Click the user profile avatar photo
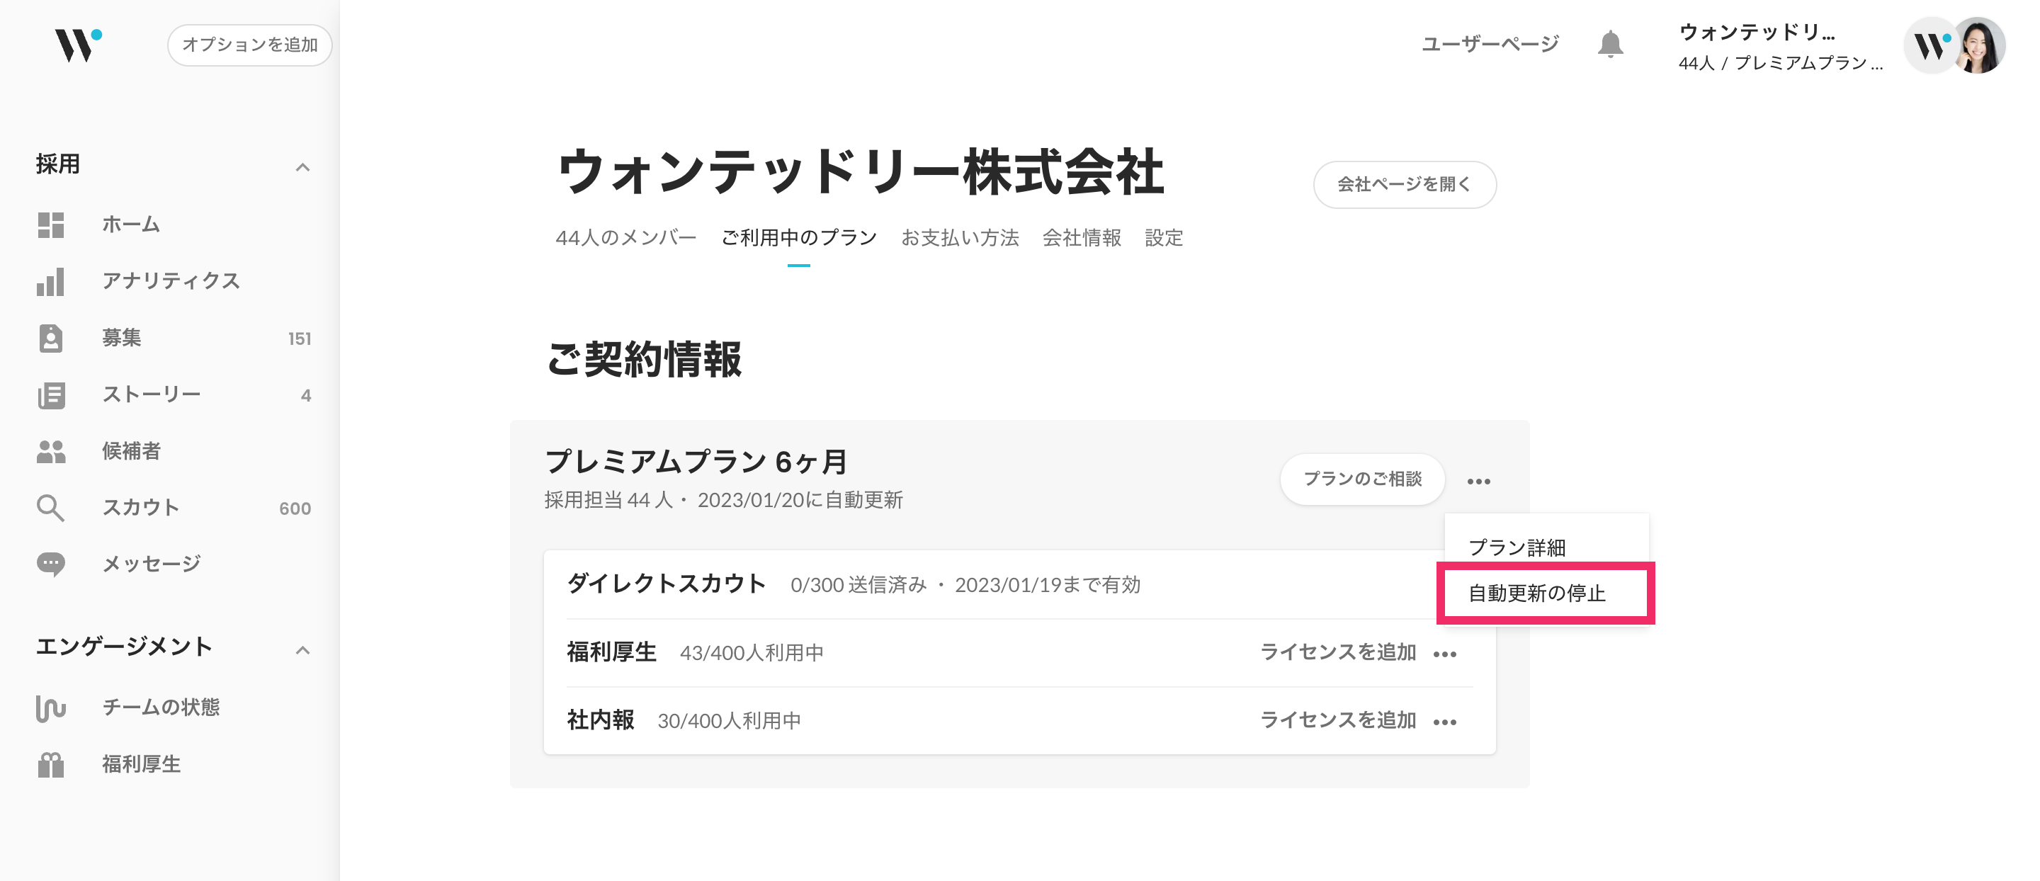Image resolution: width=2040 pixels, height=881 pixels. point(1979,46)
